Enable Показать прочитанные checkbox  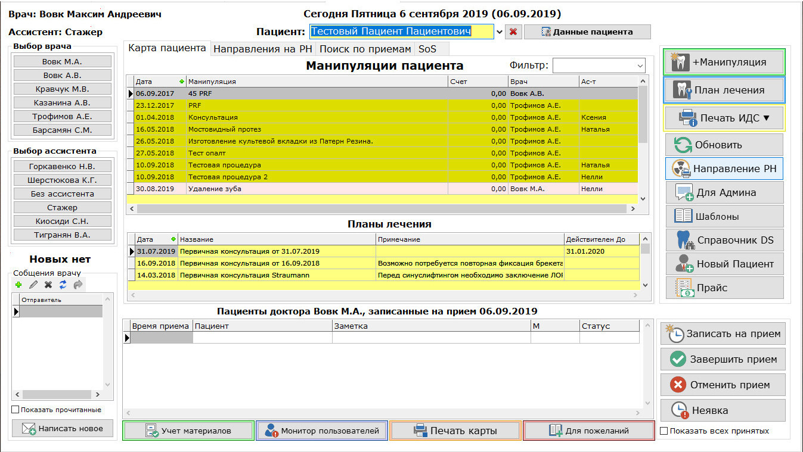[15, 410]
